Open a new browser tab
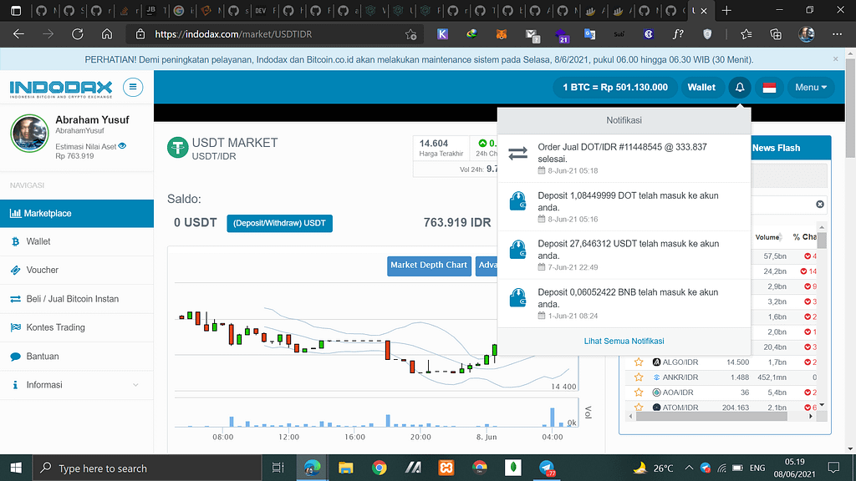 tap(726, 10)
